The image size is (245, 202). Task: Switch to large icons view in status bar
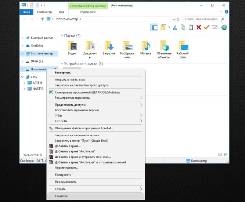(225, 155)
